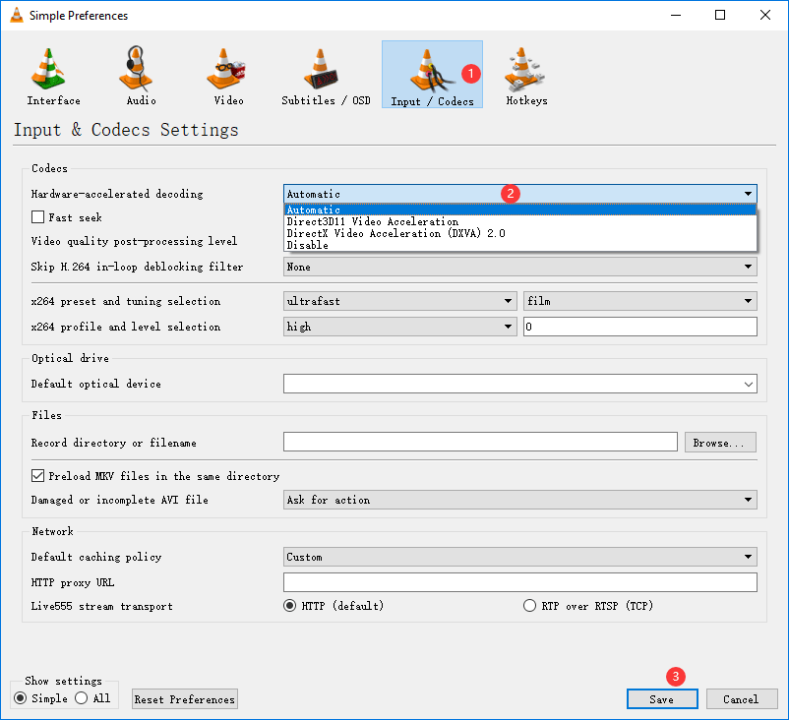Click the Browse... button

pyautogui.click(x=720, y=443)
